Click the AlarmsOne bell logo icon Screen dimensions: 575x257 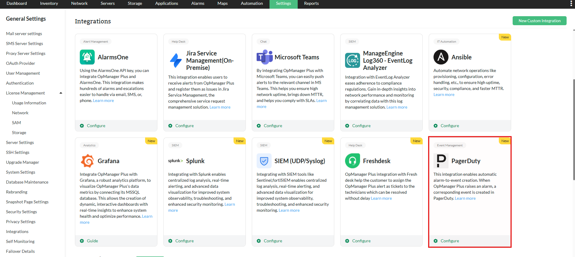[87, 57]
